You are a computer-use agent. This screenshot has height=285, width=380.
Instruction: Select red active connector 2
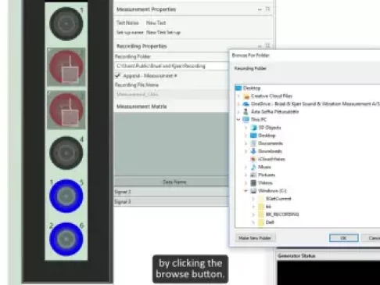click(66, 67)
